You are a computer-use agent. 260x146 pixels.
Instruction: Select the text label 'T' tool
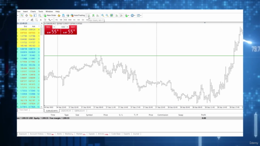(x=45, y=20)
